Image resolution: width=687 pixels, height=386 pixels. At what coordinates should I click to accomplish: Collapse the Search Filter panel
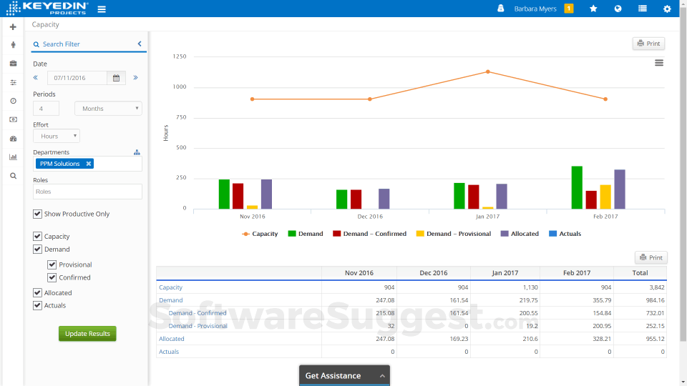pyautogui.click(x=140, y=44)
